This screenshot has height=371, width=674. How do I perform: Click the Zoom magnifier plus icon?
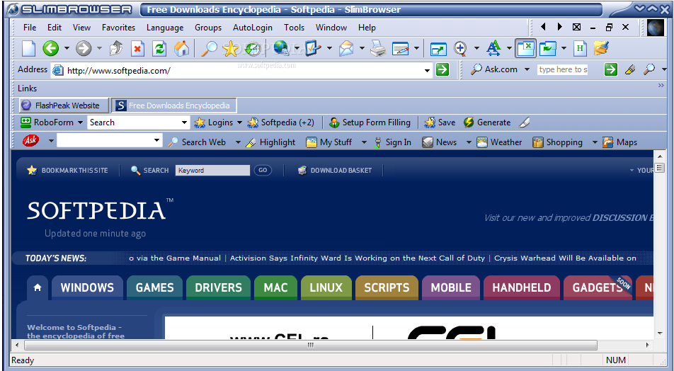coord(460,49)
